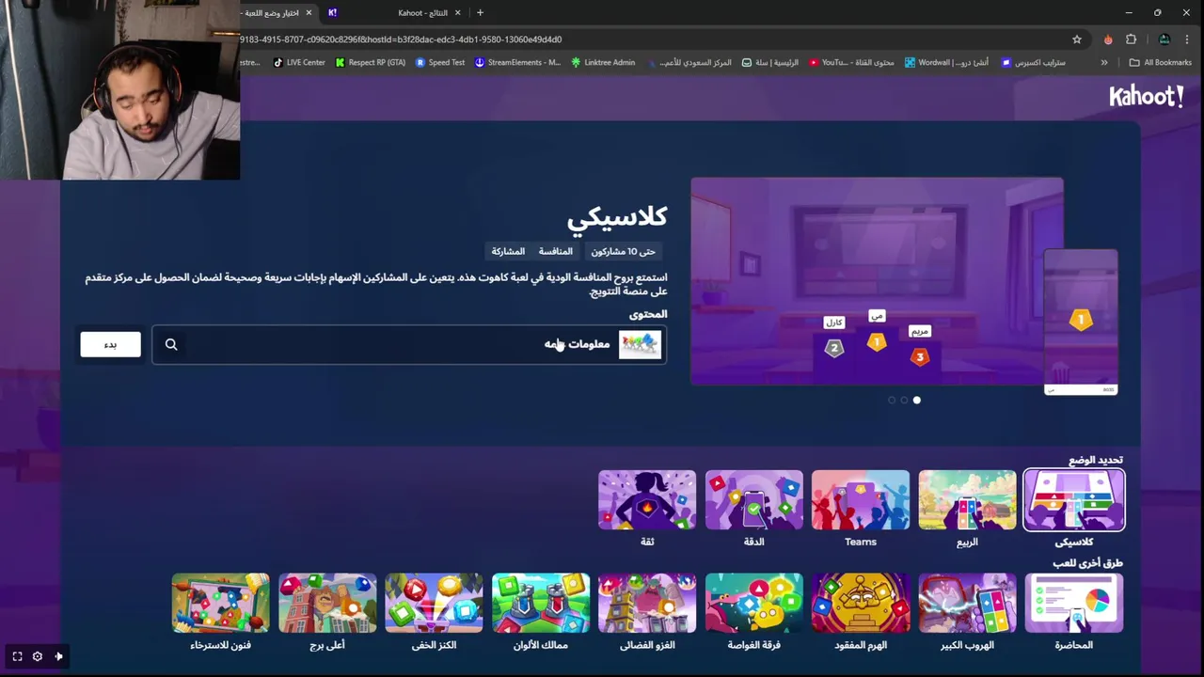This screenshot has width=1204, height=677.
Task: Select the الربيع game mode tile
Action: pyautogui.click(x=967, y=500)
